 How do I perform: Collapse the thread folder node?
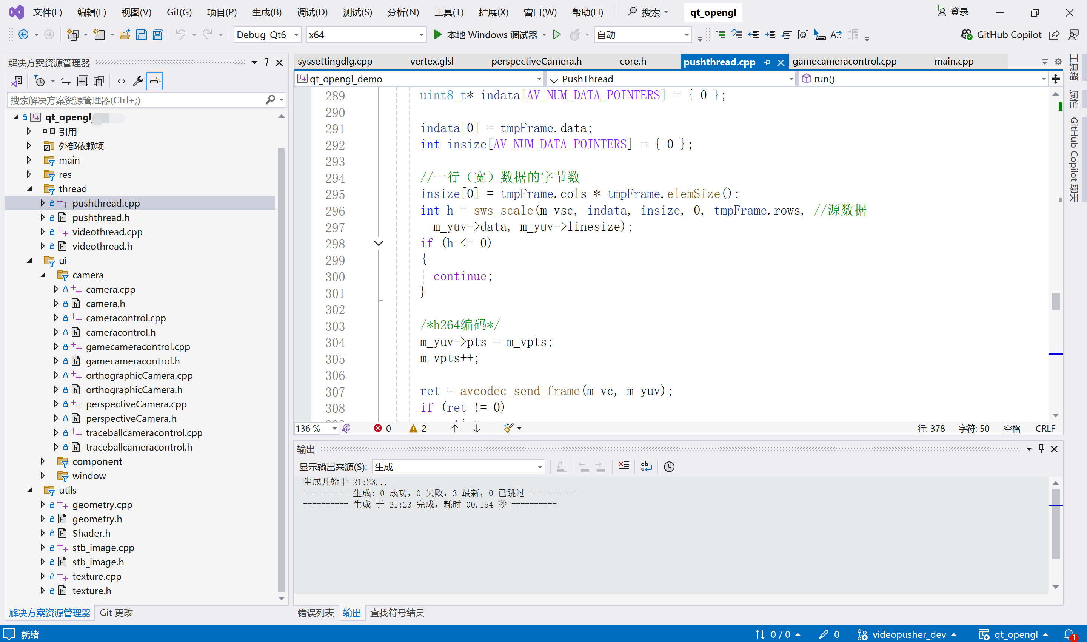pyautogui.click(x=30, y=188)
